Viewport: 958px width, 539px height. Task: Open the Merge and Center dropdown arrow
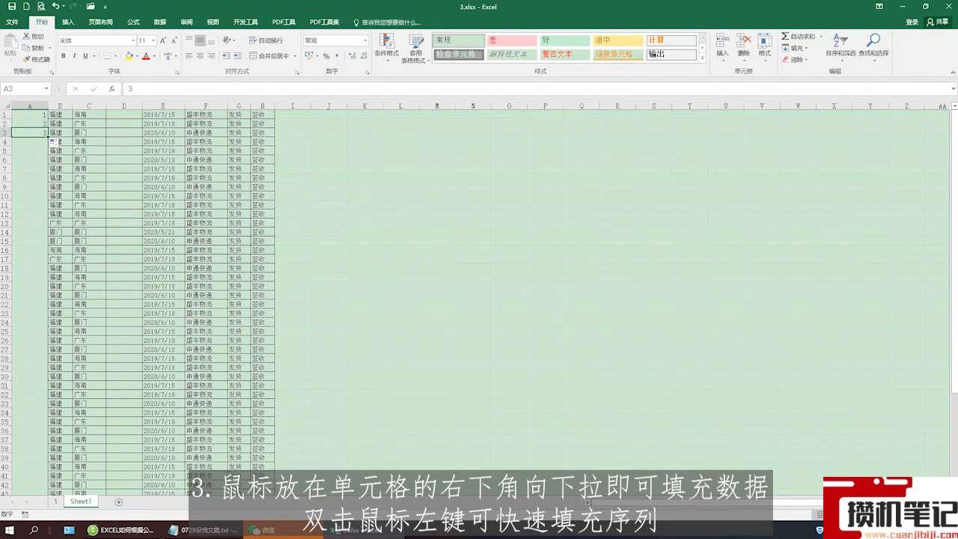pyautogui.click(x=295, y=56)
